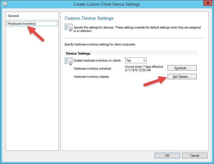This screenshot has width=214, height=164.
Task: Open the Enable hardware inventory Yes dropdown
Action: pyautogui.click(x=136, y=60)
